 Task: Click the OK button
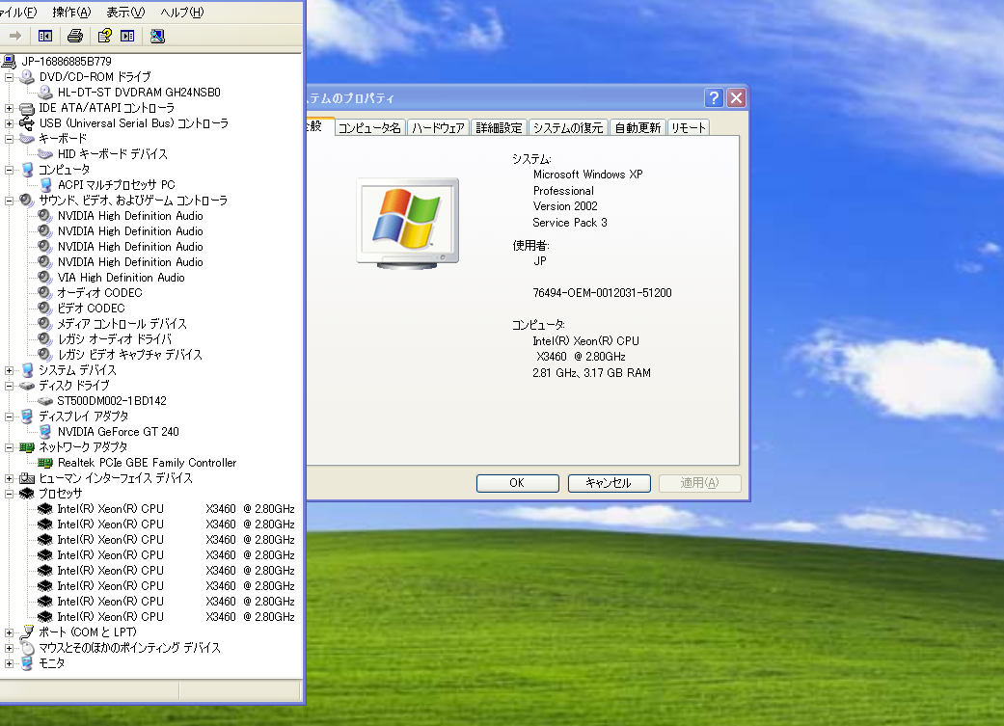(517, 483)
